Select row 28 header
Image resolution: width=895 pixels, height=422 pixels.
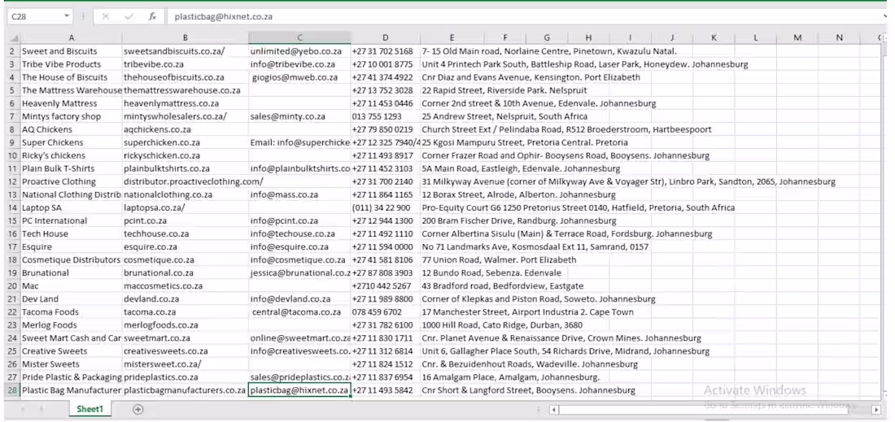[x=13, y=390]
